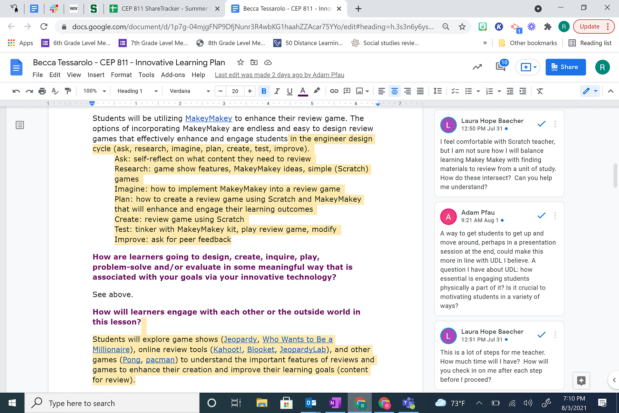View the cloud save status
This screenshot has width=619, height=413.
[x=268, y=62]
